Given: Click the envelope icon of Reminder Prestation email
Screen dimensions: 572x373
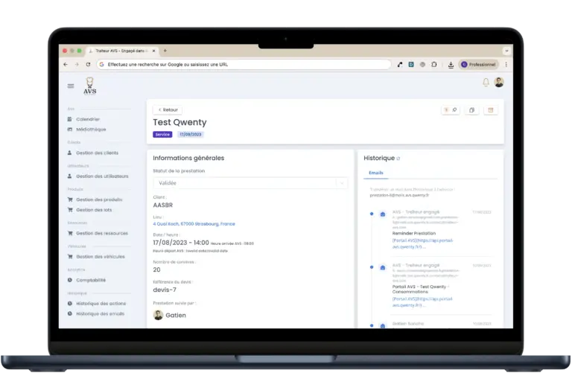Looking at the screenshot, I should pyautogui.click(x=383, y=214).
